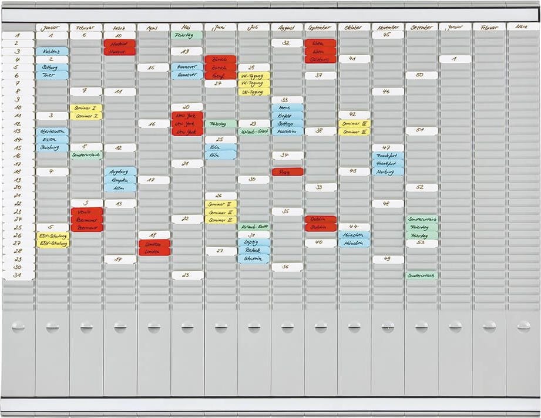Select the red Genf card

(220, 76)
